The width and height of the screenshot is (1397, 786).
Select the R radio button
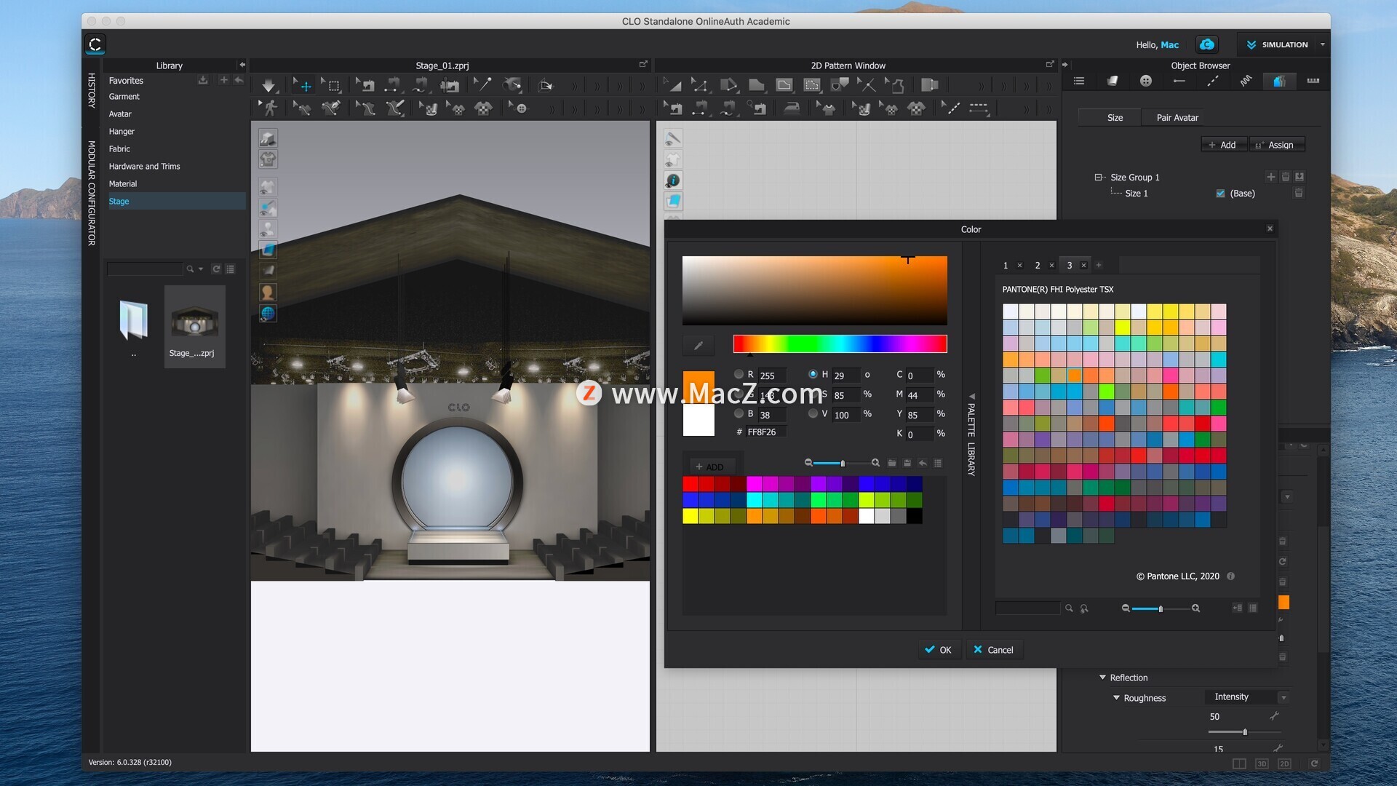pyautogui.click(x=739, y=374)
